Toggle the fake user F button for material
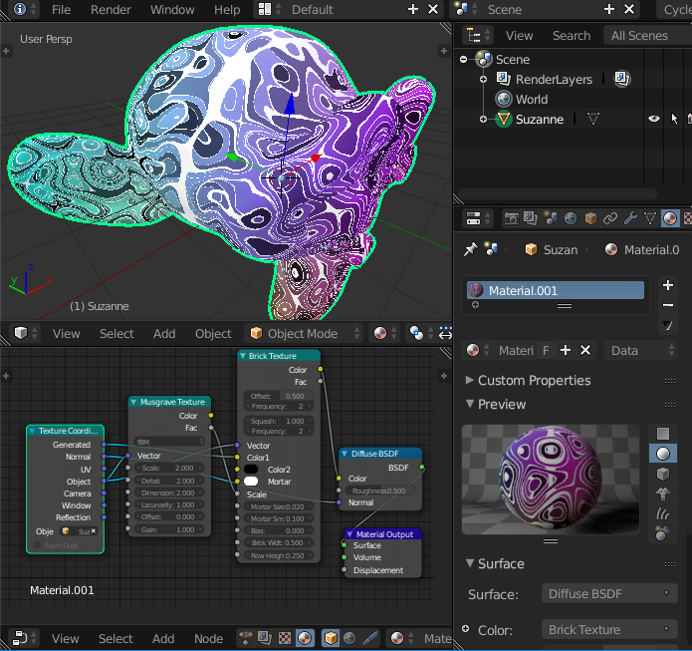 click(x=546, y=351)
